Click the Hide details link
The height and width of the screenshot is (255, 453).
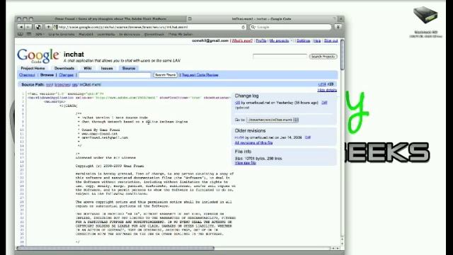327,90
